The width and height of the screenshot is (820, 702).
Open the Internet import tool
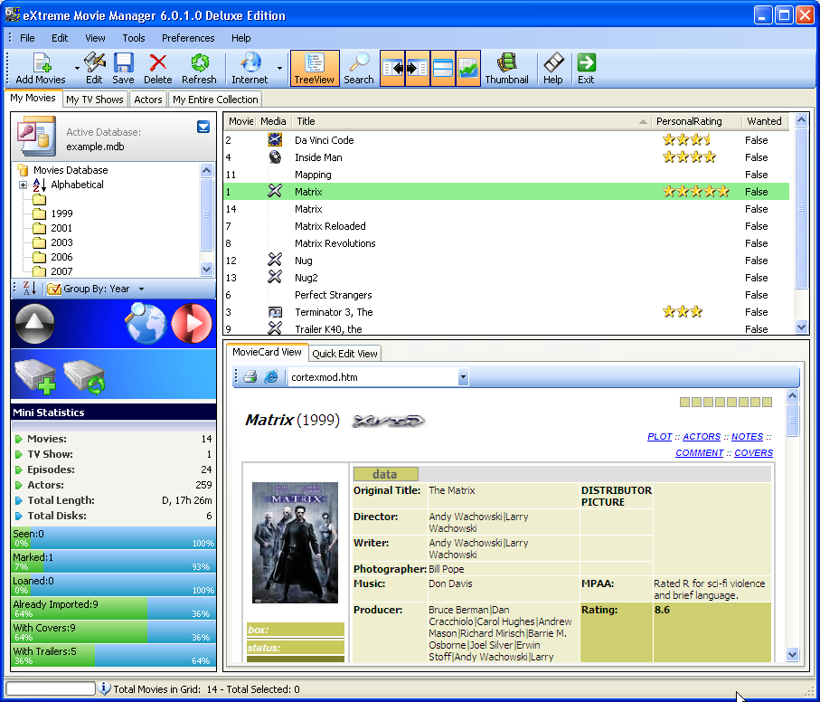point(250,68)
